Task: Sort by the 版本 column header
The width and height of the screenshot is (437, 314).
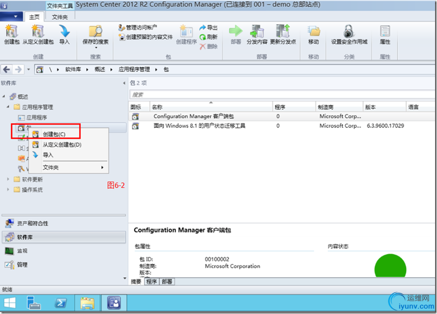Action: (x=384, y=107)
